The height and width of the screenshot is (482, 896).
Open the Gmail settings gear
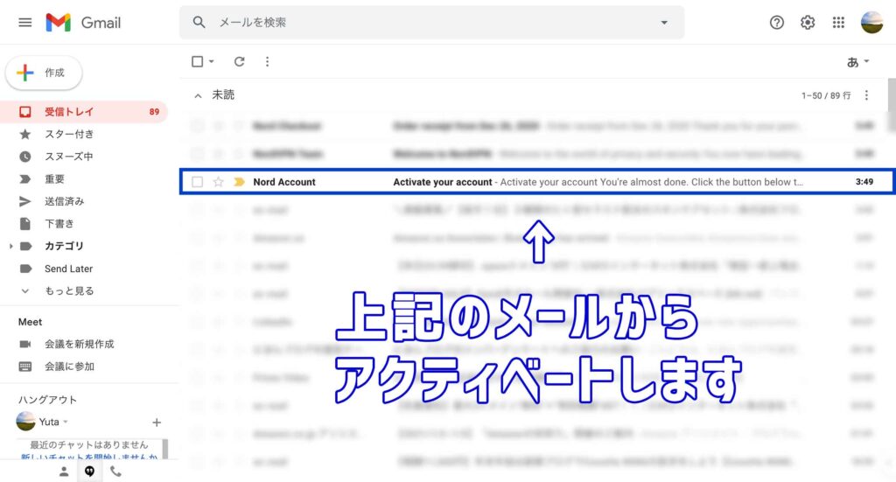808,23
